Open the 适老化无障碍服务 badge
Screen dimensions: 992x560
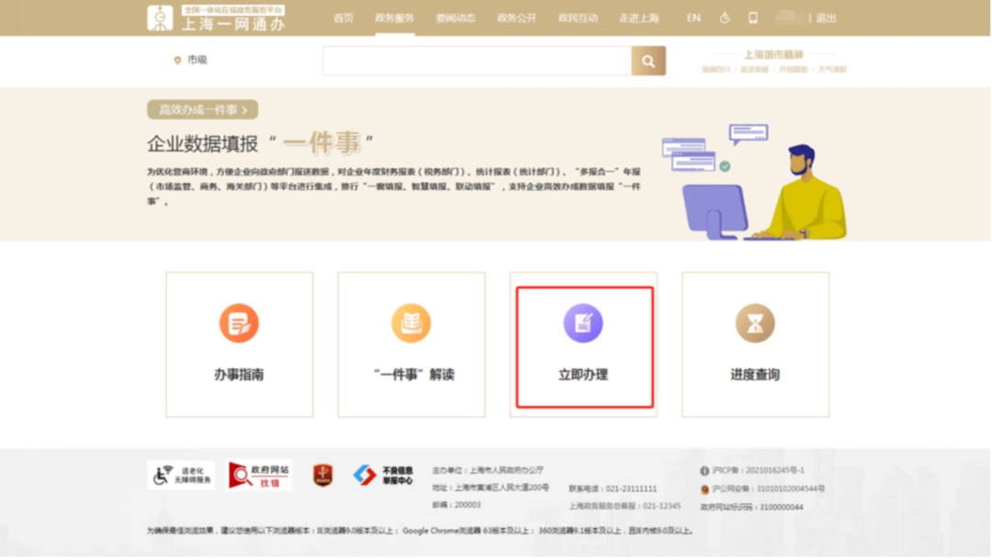click(x=181, y=475)
